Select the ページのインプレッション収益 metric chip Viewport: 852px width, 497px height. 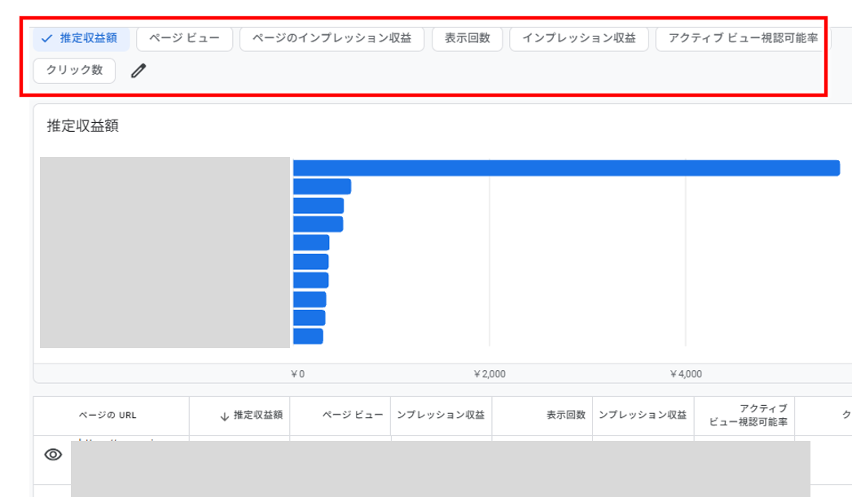[x=332, y=38]
